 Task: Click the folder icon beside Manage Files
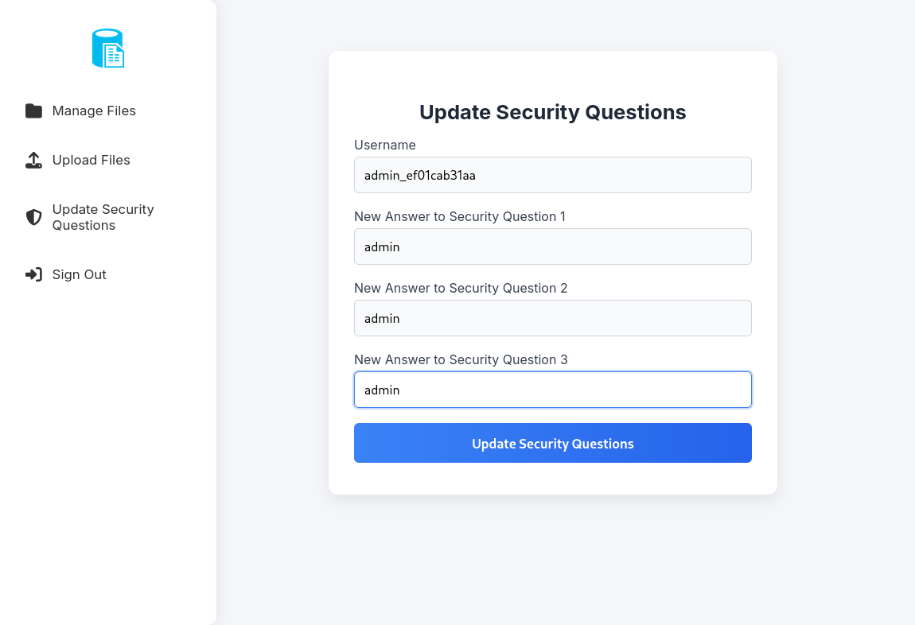tap(33, 111)
